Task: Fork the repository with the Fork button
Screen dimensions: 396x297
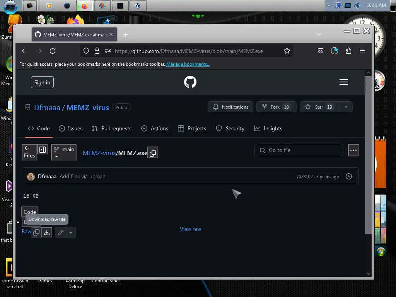Action: [276, 107]
